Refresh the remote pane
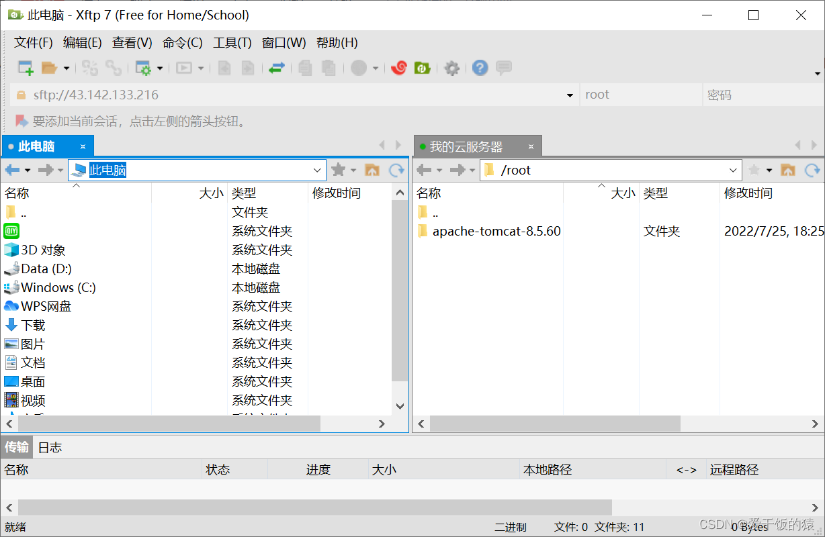Image resolution: width=825 pixels, height=537 pixels. coord(813,170)
